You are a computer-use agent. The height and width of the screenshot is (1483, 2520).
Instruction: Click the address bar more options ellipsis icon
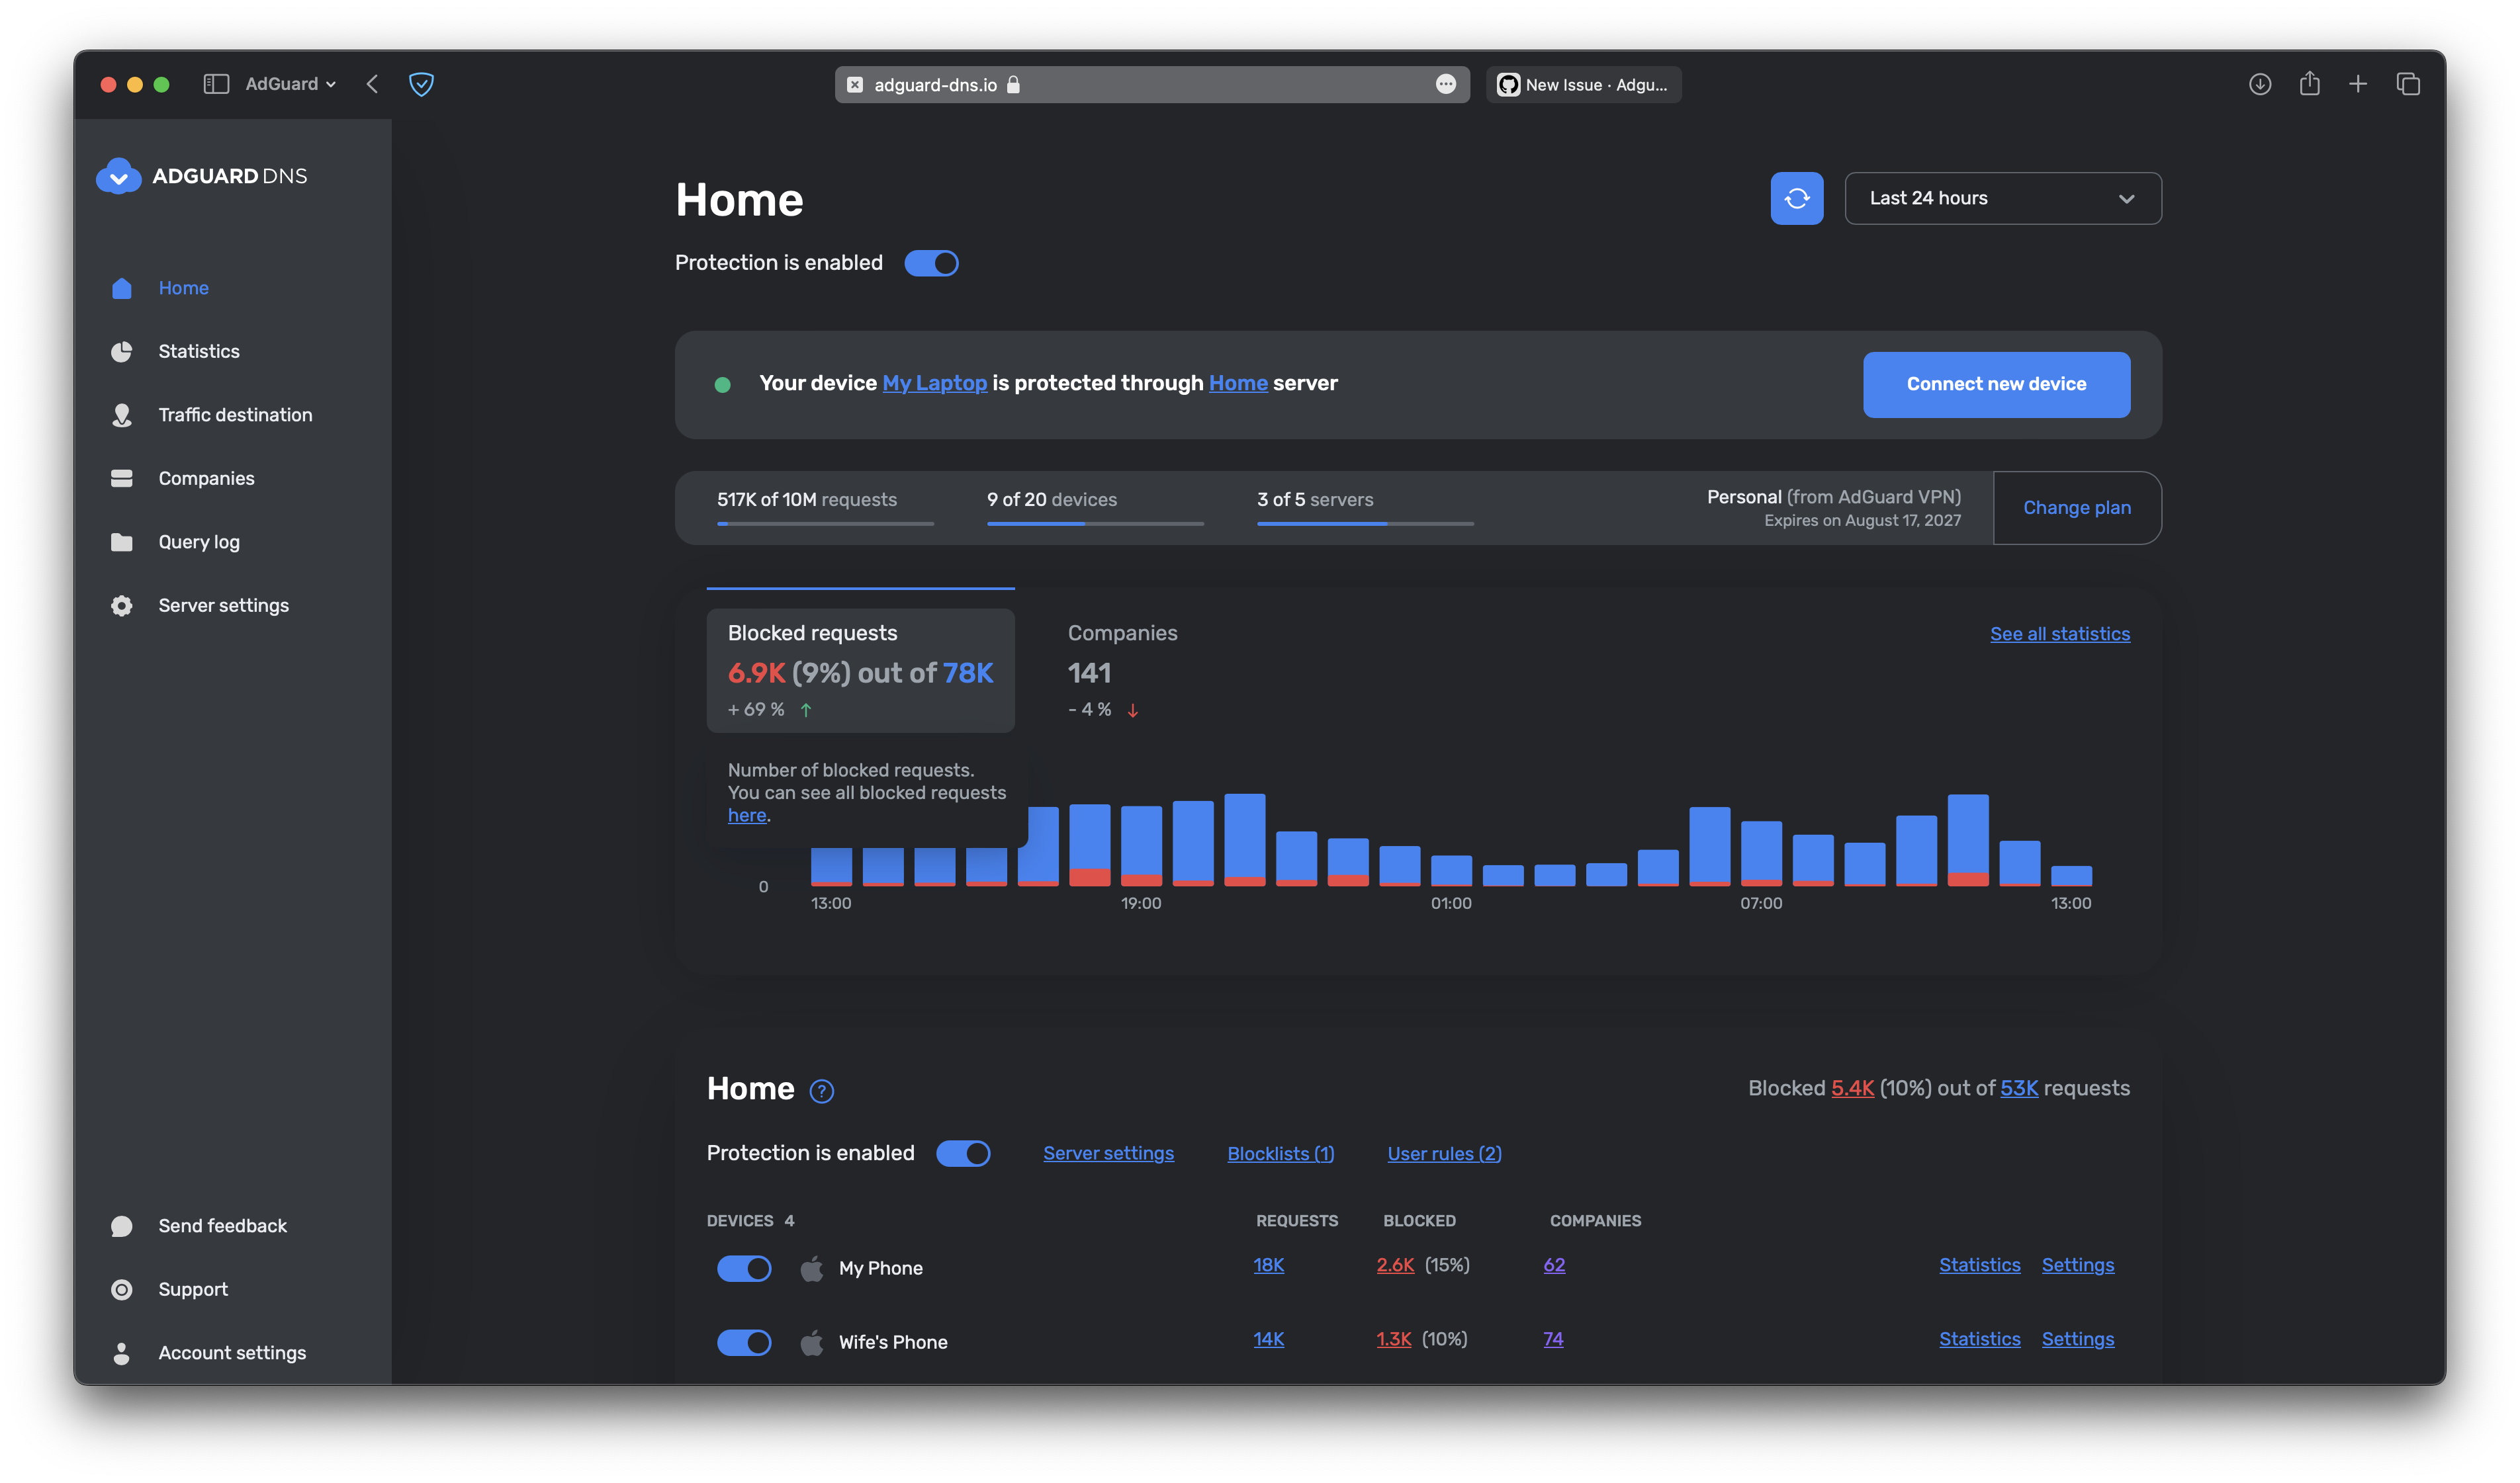click(x=1446, y=84)
